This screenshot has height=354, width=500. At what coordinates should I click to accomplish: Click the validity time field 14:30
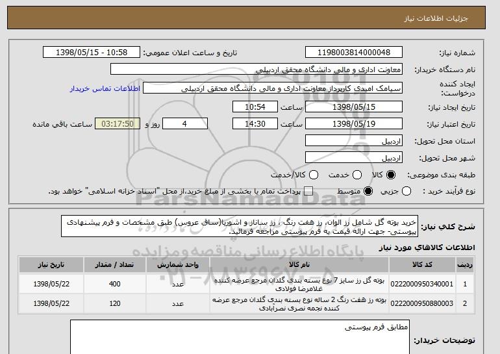click(x=255, y=124)
